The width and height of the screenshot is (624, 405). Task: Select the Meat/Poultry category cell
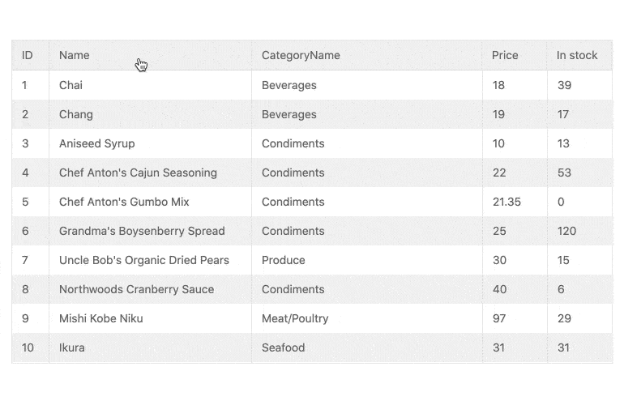295,318
